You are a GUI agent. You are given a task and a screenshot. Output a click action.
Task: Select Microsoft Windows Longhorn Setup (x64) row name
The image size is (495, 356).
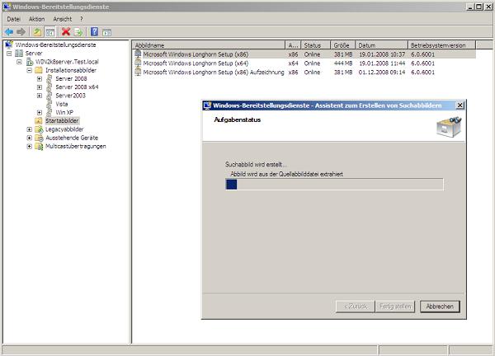click(196, 63)
